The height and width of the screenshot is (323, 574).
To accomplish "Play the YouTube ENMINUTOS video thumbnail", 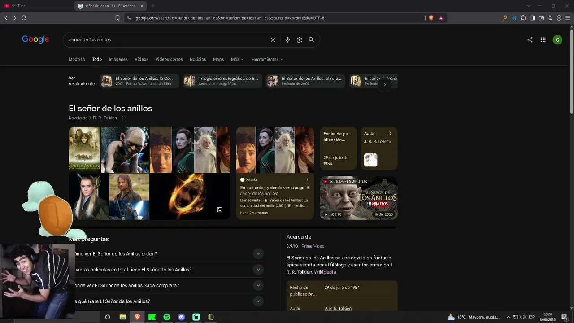I will click(x=359, y=198).
